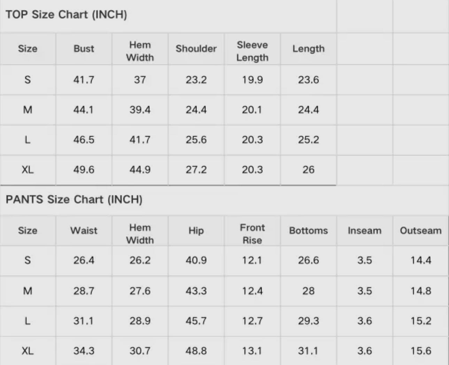Click the XL shoulder value 27.2
The height and width of the screenshot is (365, 449).
click(196, 170)
